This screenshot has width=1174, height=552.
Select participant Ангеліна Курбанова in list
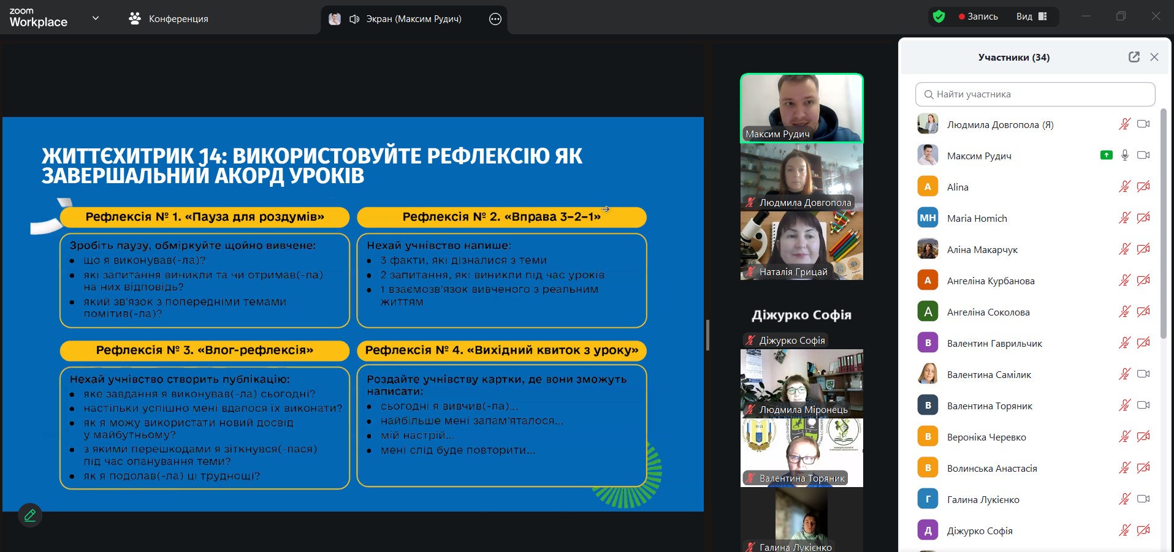[991, 281]
